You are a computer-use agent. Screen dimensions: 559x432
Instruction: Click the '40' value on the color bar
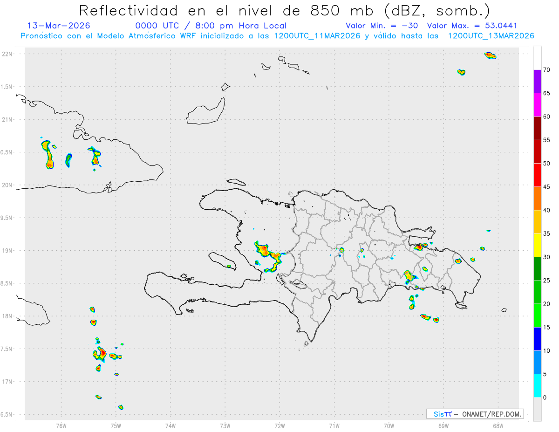pyautogui.click(x=546, y=210)
